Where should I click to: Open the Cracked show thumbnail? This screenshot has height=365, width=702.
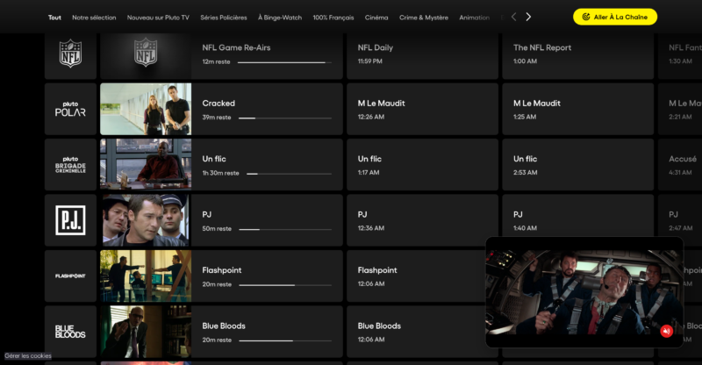[146, 109]
